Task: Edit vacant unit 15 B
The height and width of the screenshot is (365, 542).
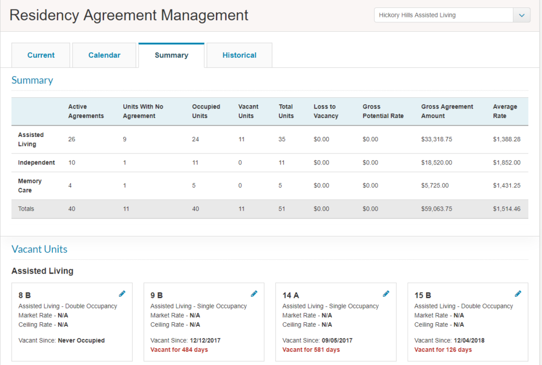Action: coord(518,294)
